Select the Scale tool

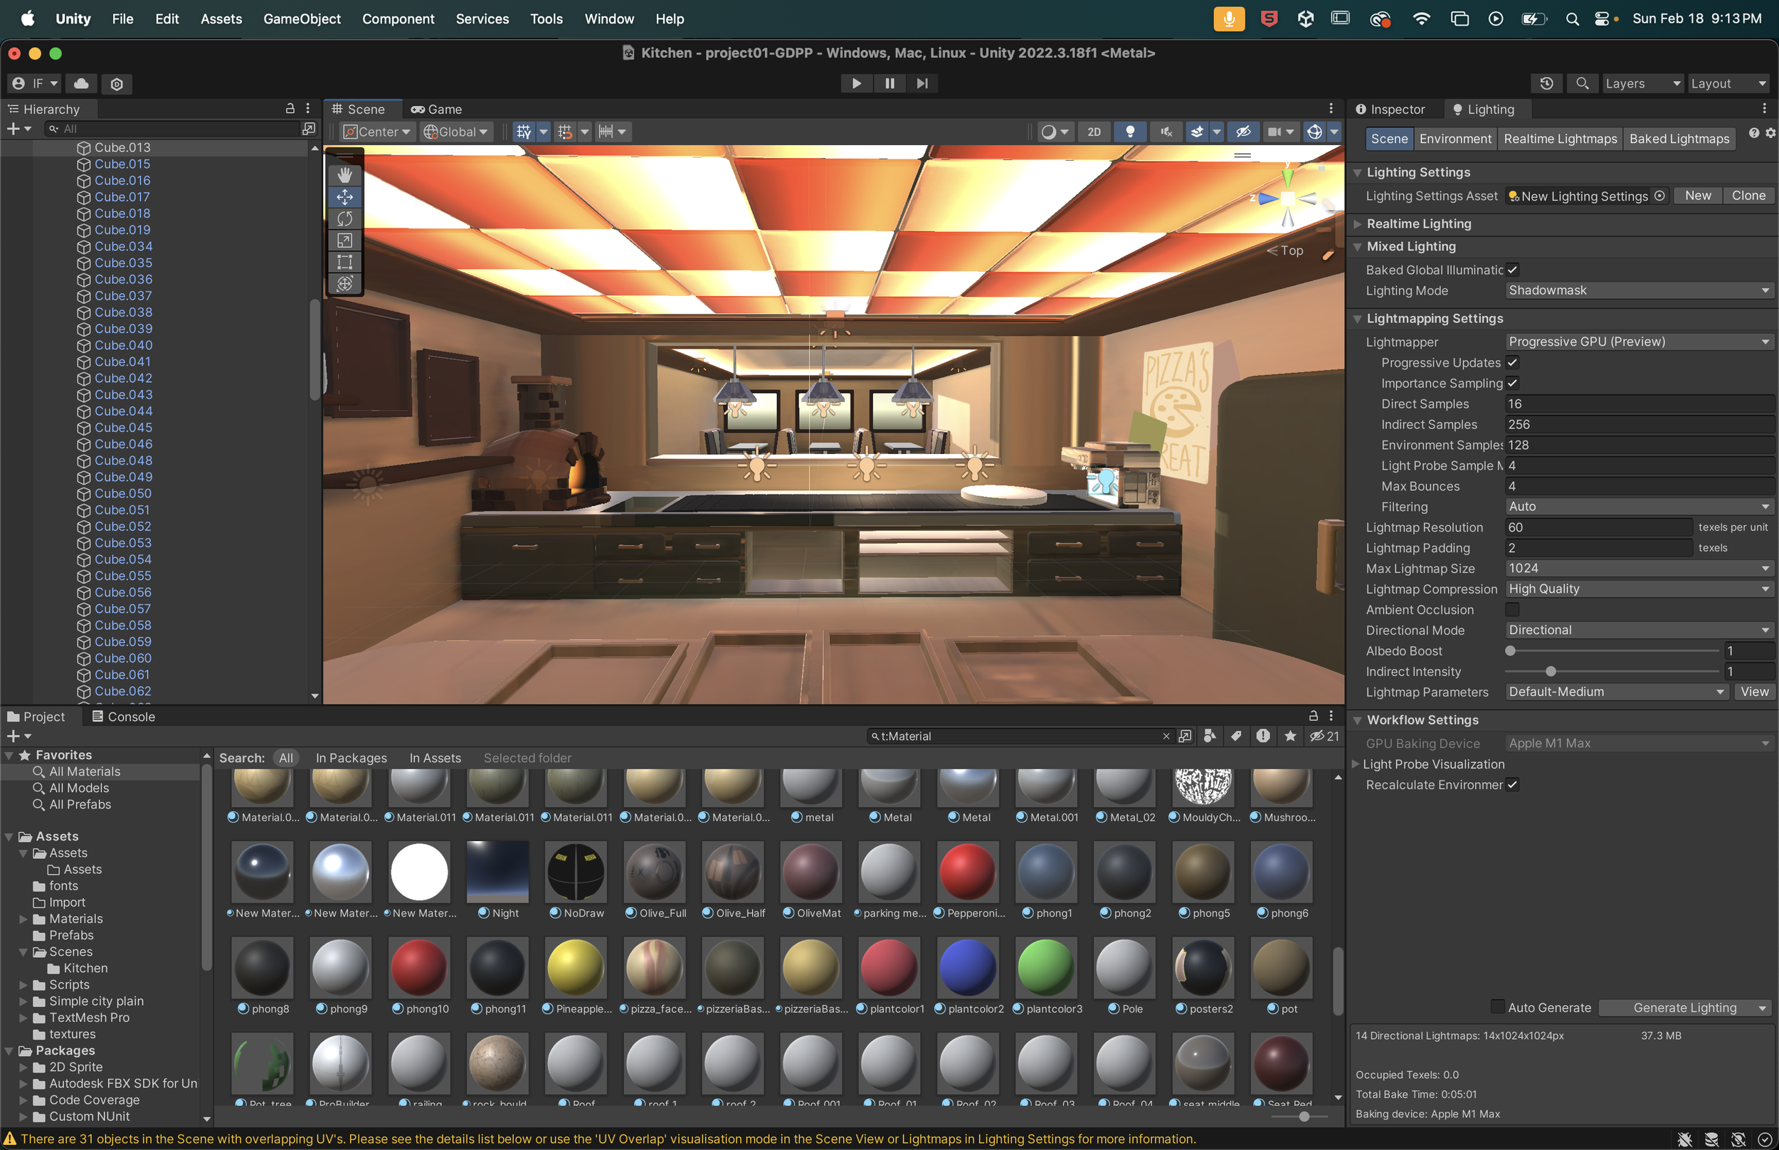pyautogui.click(x=344, y=241)
